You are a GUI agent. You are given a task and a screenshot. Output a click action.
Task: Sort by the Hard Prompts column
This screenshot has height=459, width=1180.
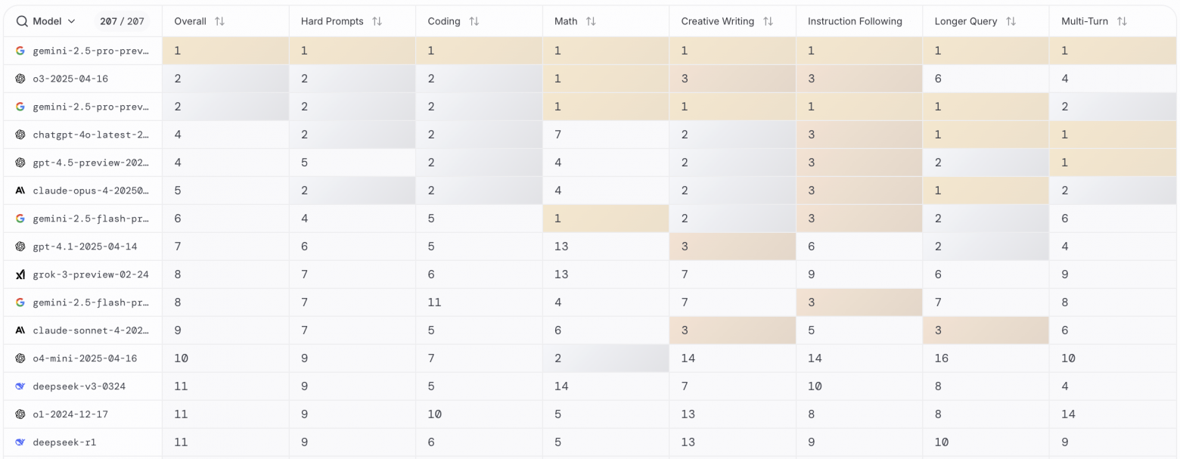[377, 21]
